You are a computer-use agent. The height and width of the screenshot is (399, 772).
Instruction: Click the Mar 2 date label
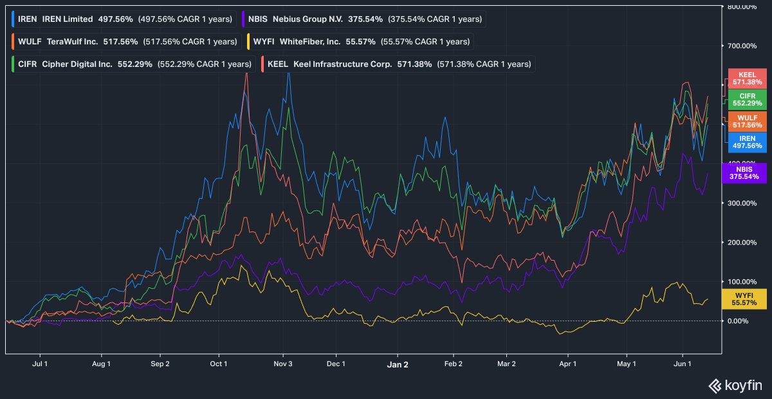click(507, 364)
